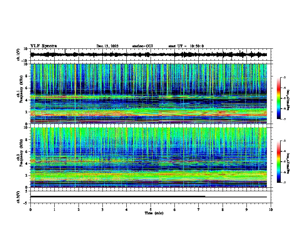
Task: Click the "VLF Spectra" plot title
Action: tap(44, 46)
